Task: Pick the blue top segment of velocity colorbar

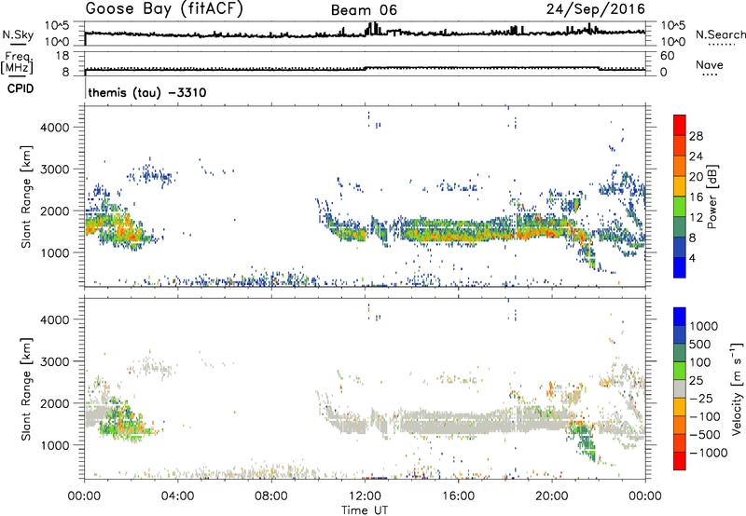Action: 680,317
